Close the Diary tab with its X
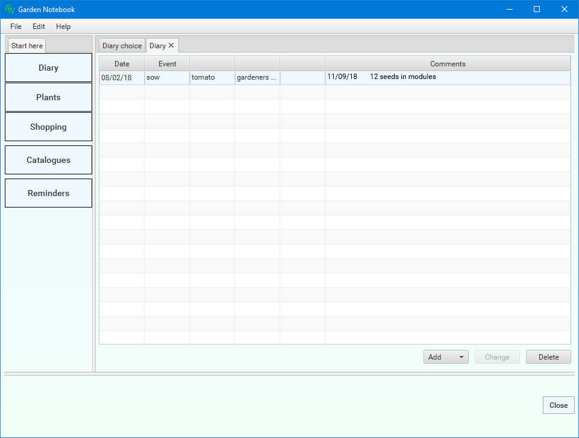579x438 pixels. 171,45
